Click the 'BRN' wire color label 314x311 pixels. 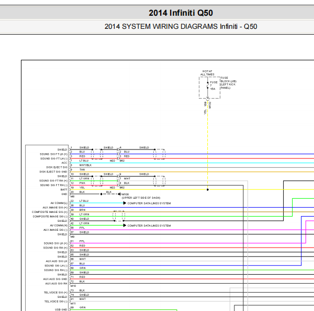point(82,210)
